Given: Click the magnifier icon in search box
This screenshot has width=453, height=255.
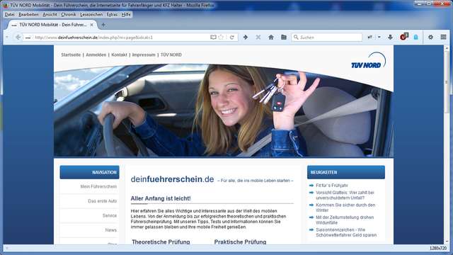Looking at the screenshot, I should point(296,38).
